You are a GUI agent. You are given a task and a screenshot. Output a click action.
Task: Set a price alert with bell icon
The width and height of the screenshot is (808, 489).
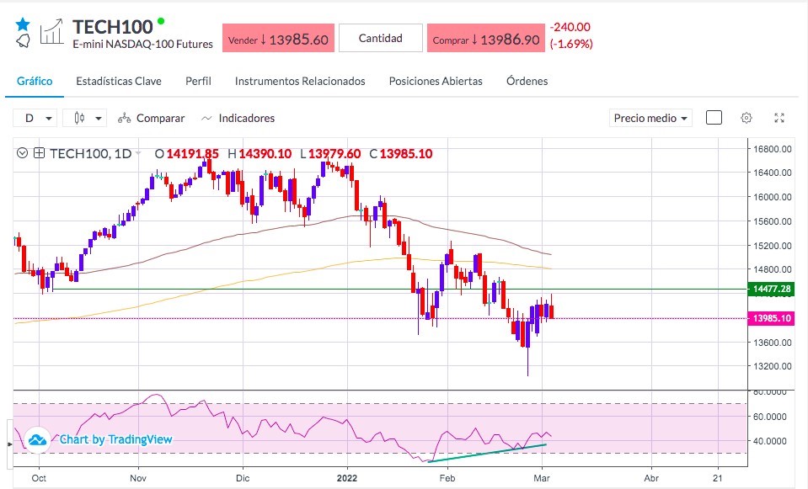(x=23, y=40)
